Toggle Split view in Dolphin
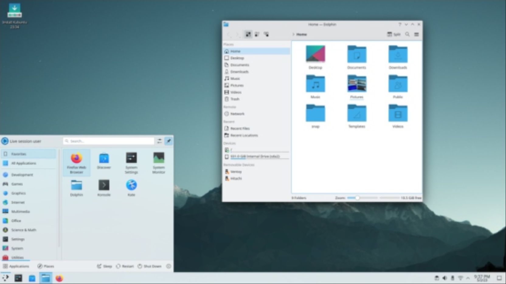 tap(393, 34)
